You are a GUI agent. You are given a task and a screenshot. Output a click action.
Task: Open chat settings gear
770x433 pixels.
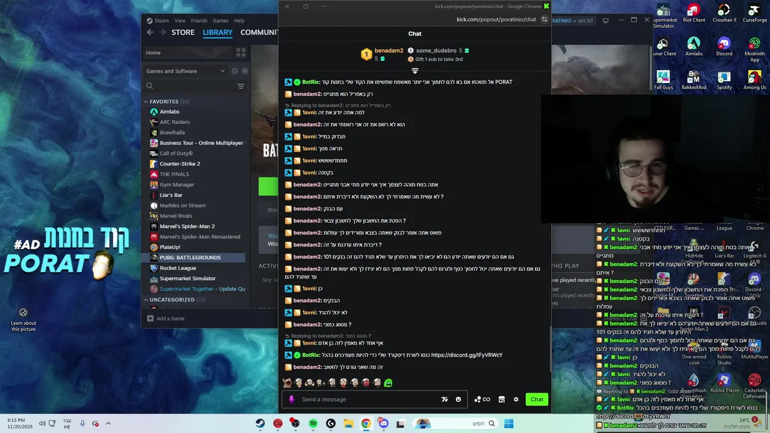coord(516,399)
